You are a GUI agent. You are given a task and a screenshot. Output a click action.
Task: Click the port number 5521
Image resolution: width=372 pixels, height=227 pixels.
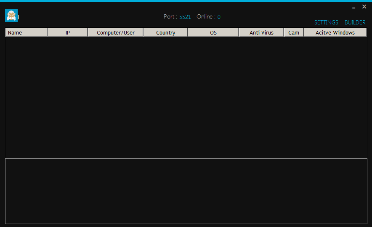click(x=185, y=17)
